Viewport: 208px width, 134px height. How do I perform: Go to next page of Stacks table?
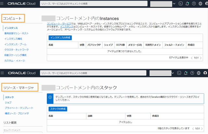click(x=202, y=128)
